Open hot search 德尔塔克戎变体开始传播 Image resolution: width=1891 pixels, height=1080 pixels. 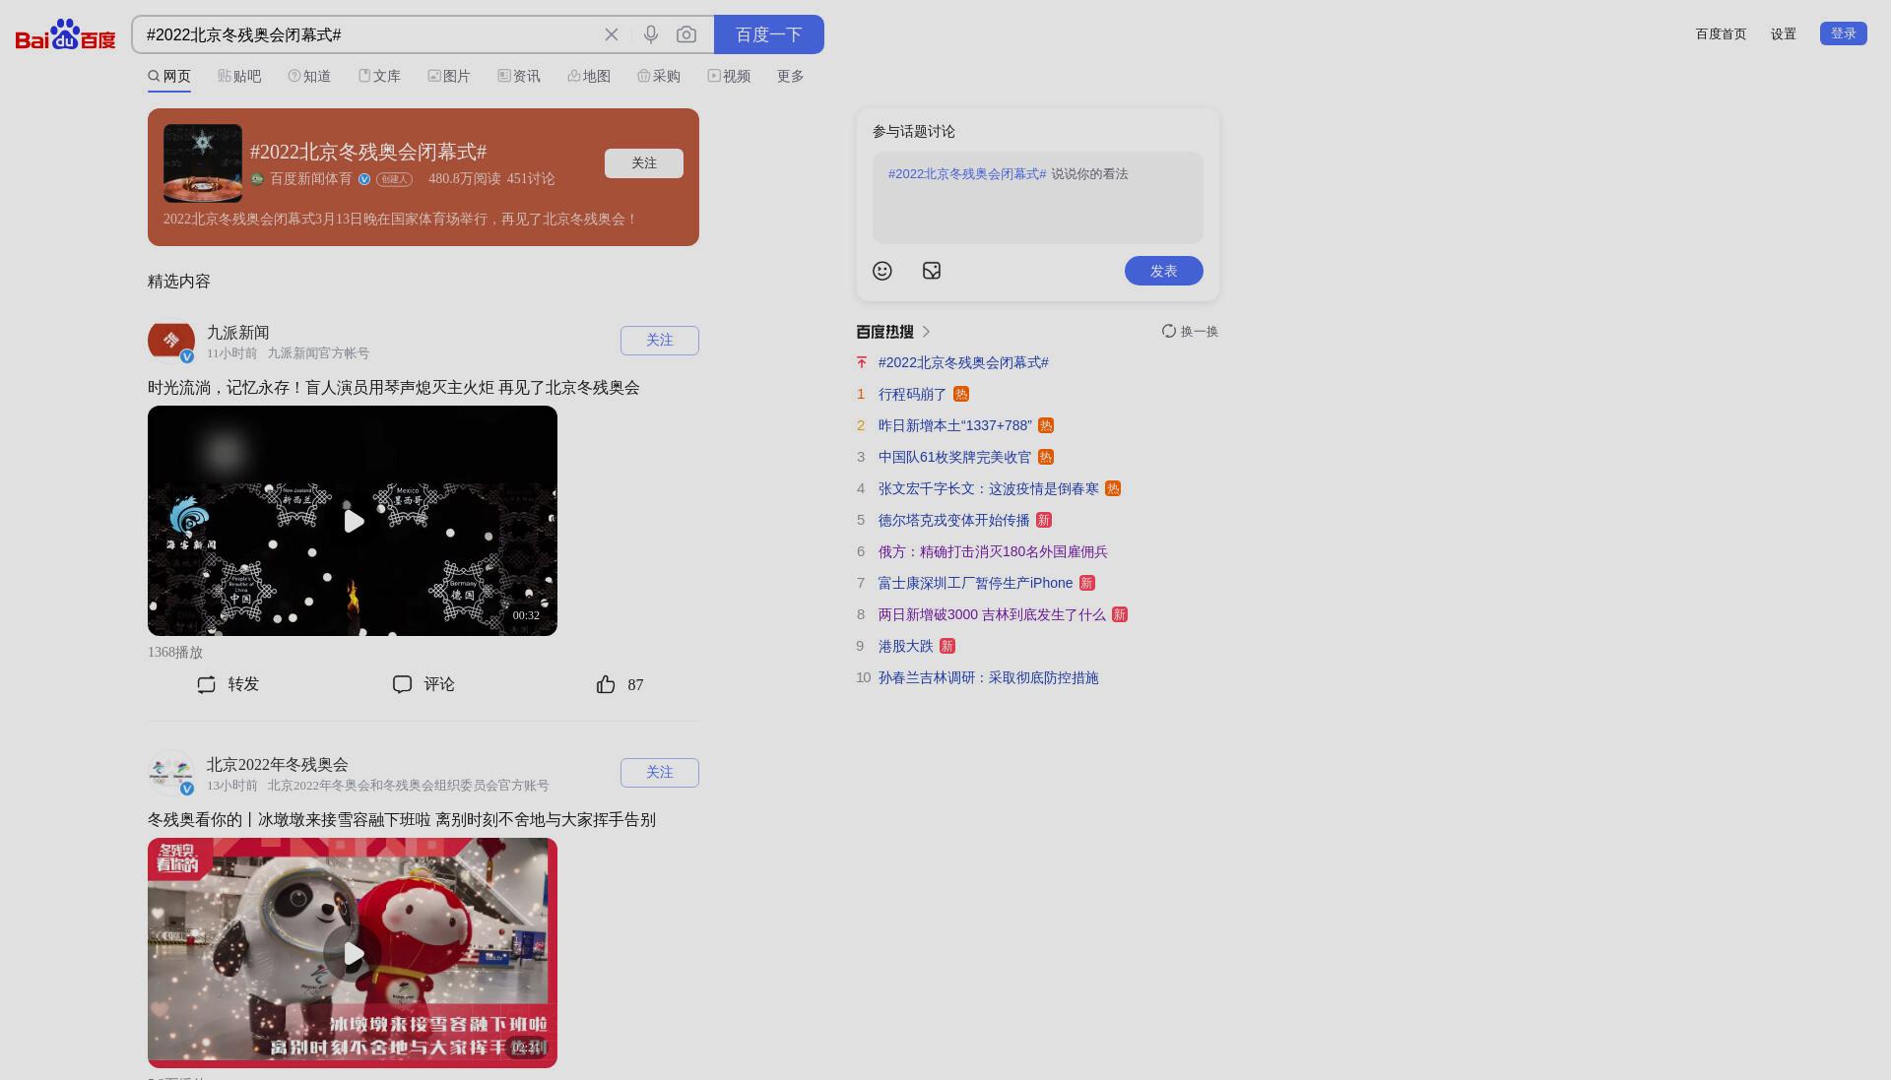953,521
